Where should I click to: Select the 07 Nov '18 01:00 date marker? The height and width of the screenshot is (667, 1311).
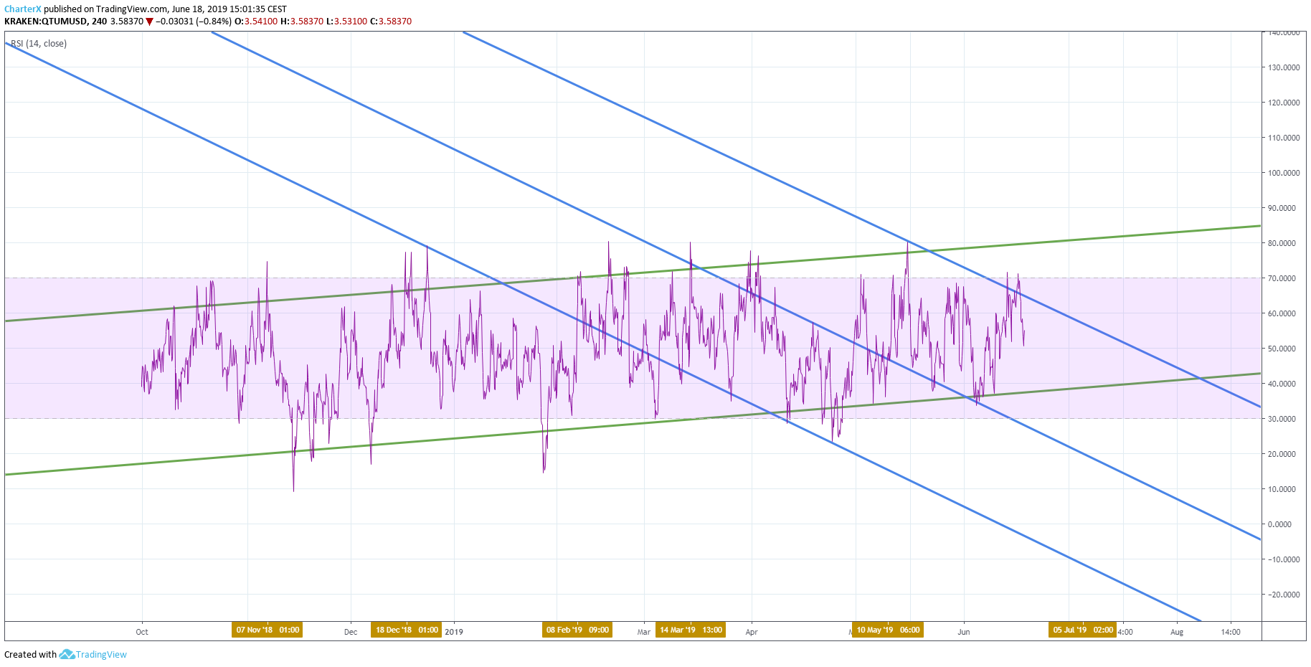(268, 630)
